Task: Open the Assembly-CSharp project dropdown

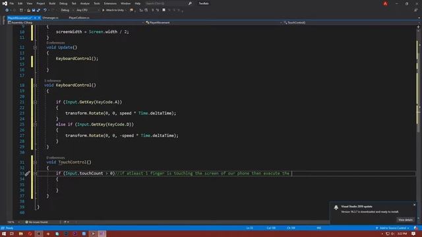Action: coord(76,23)
